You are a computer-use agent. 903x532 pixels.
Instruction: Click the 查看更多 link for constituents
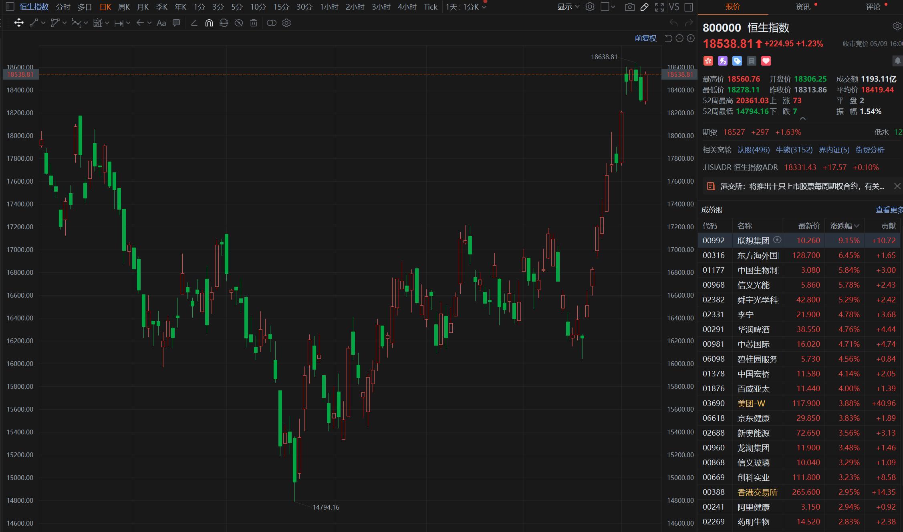[x=889, y=210]
